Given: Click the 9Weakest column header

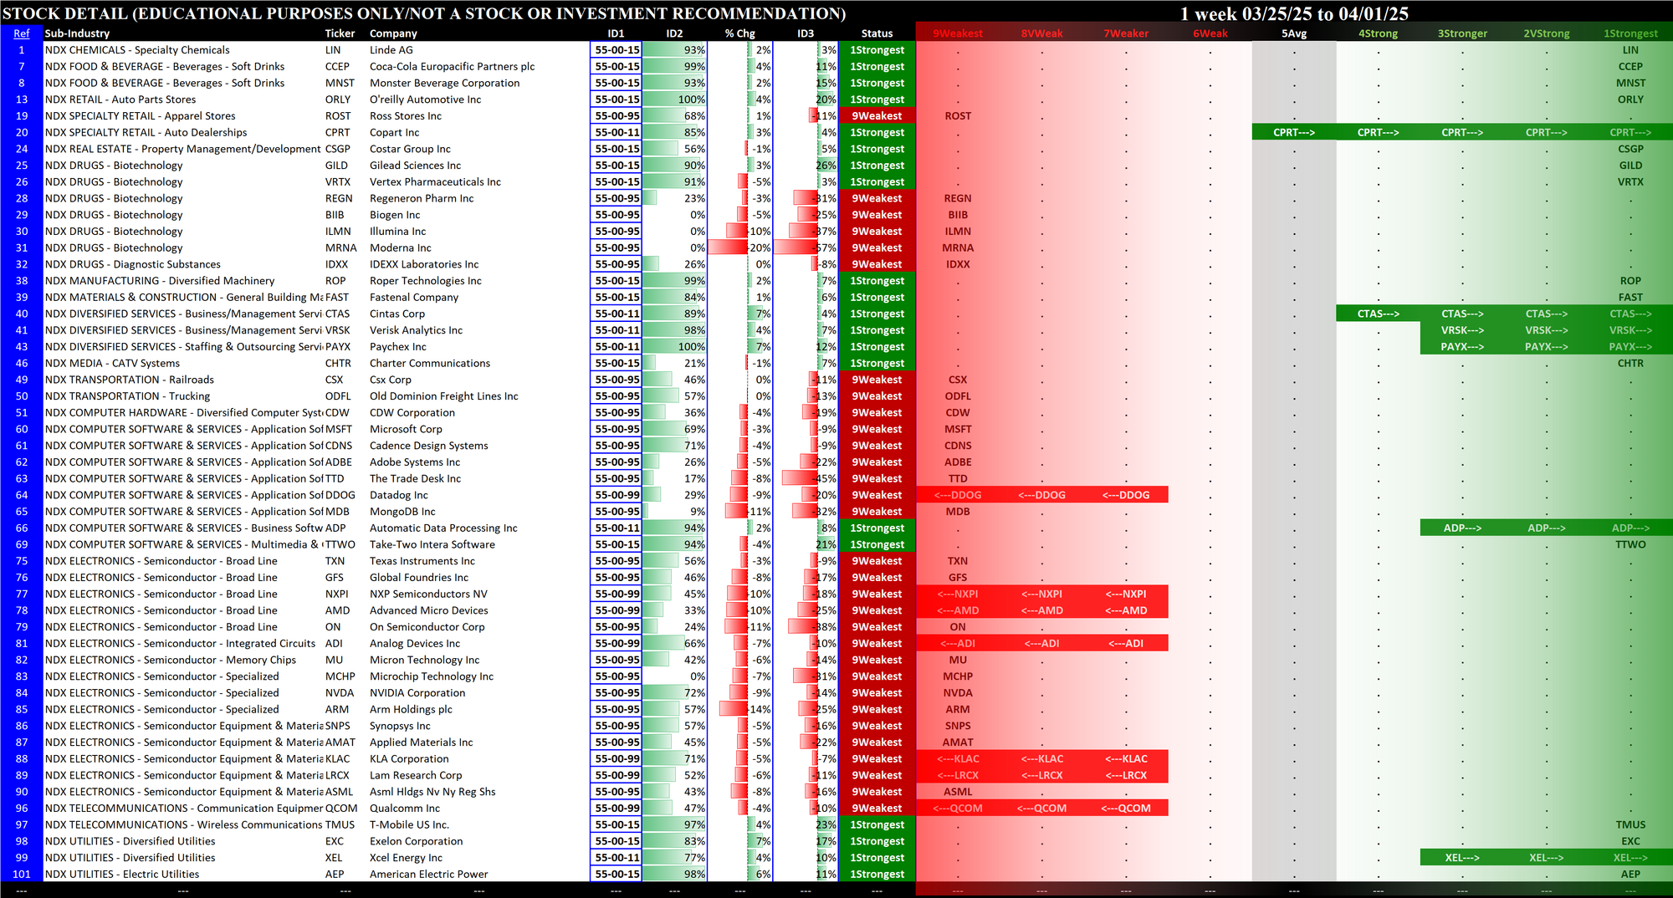Looking at the screenshot, I should [958, 33].
